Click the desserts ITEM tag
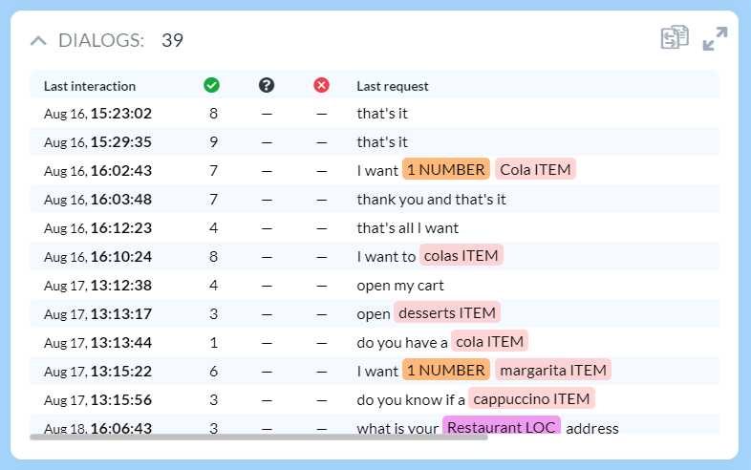 pos(447,313)
